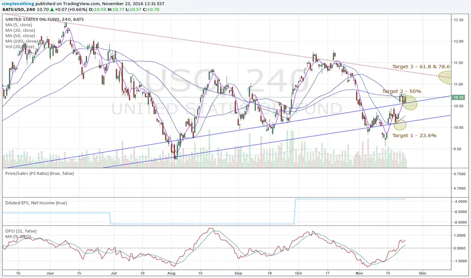
Task: Click the Nov label on time axis
Action: [x=359, y=273]
